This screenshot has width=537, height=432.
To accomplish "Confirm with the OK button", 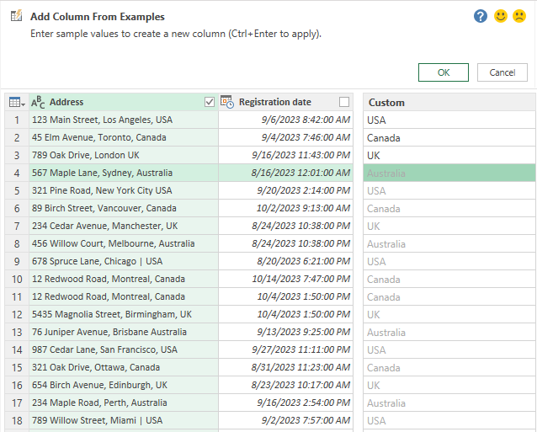I will (444, 72).
